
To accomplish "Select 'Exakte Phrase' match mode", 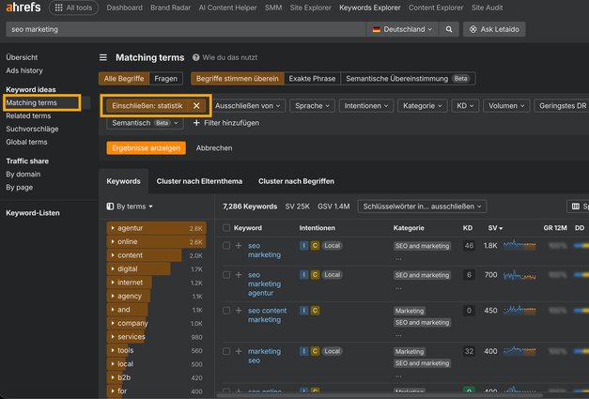I will pos(312,79).
